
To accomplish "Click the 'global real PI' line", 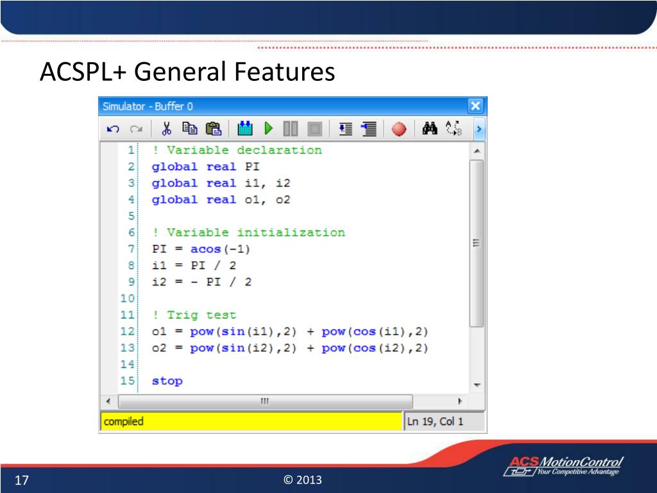I will (206, 167).
